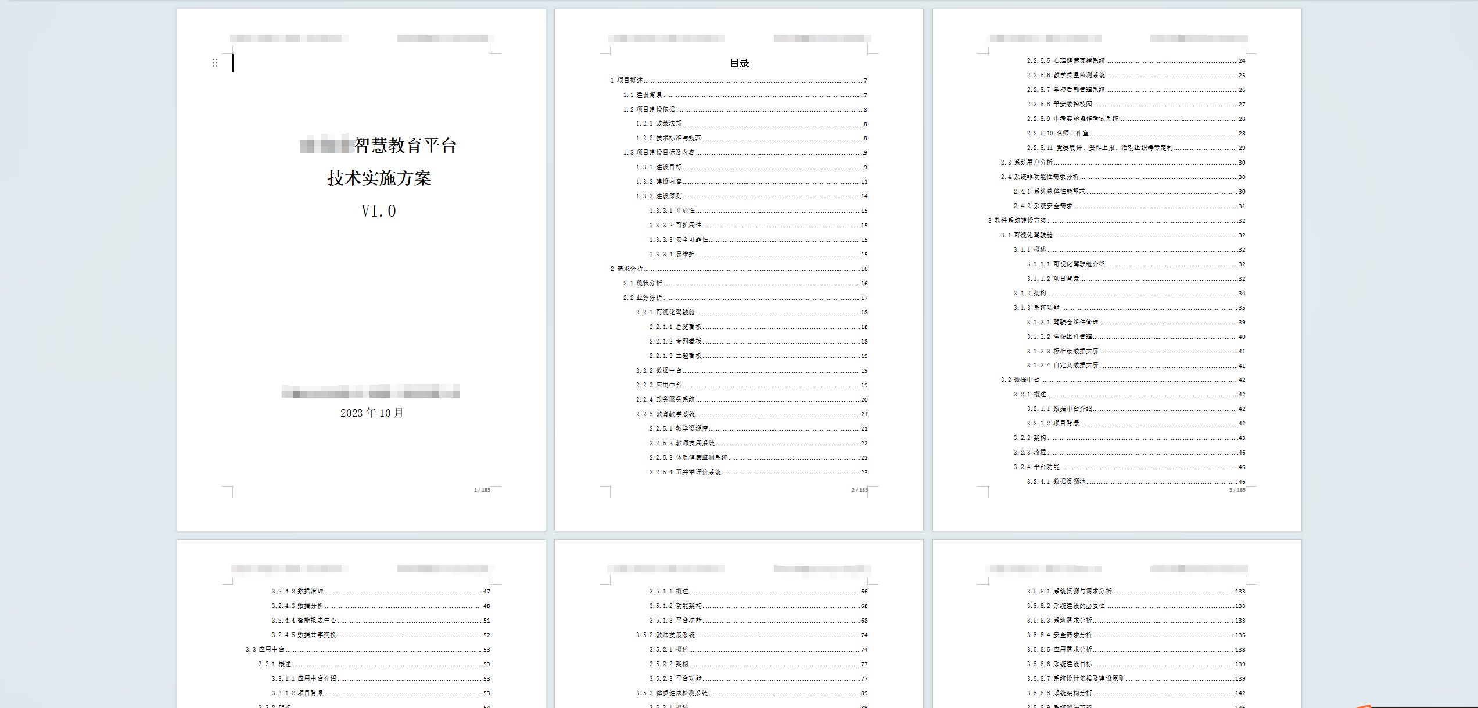Screen dimensions: 1478x708
Task: Open '3.5.1.2 功能架构' on page 5
Action: pos(758,606)
